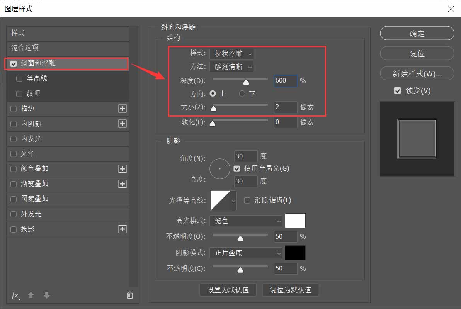
Task: Open the 光泽等高线 picker dropdown
Action: pos(233,200)
